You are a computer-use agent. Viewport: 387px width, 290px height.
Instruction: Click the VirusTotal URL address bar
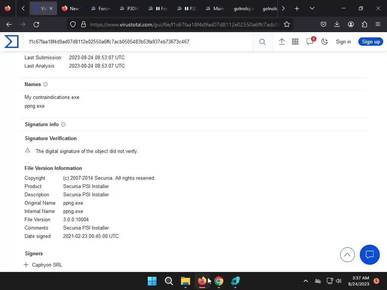(184, 25)
